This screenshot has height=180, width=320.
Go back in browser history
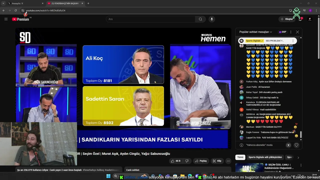tap(3, 10)
